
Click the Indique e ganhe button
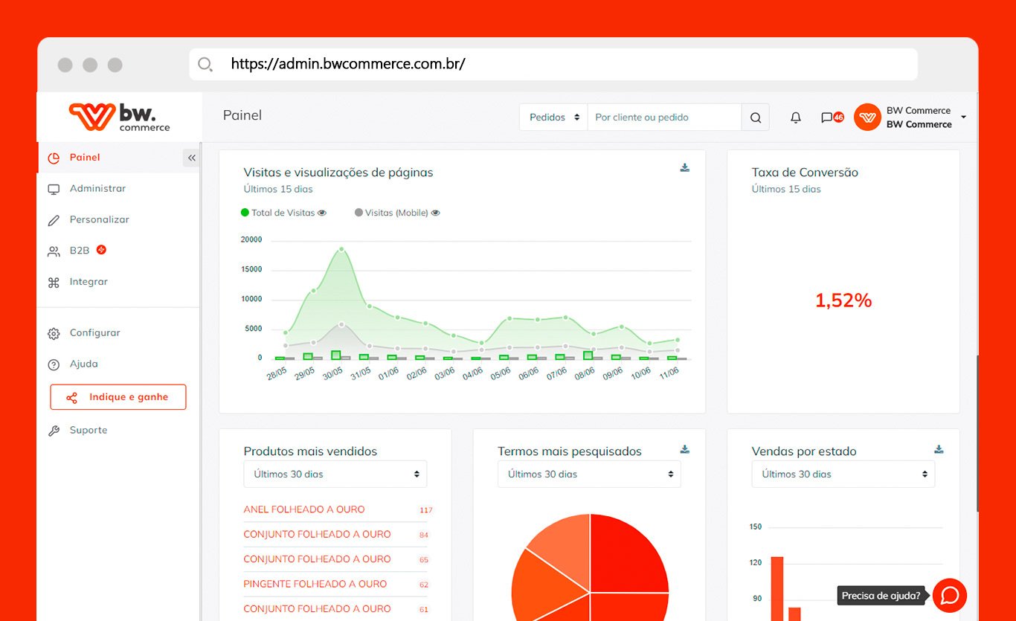point(118,397)
